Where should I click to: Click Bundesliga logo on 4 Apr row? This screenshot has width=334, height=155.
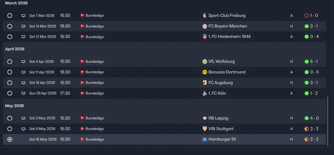pos(82,62)
